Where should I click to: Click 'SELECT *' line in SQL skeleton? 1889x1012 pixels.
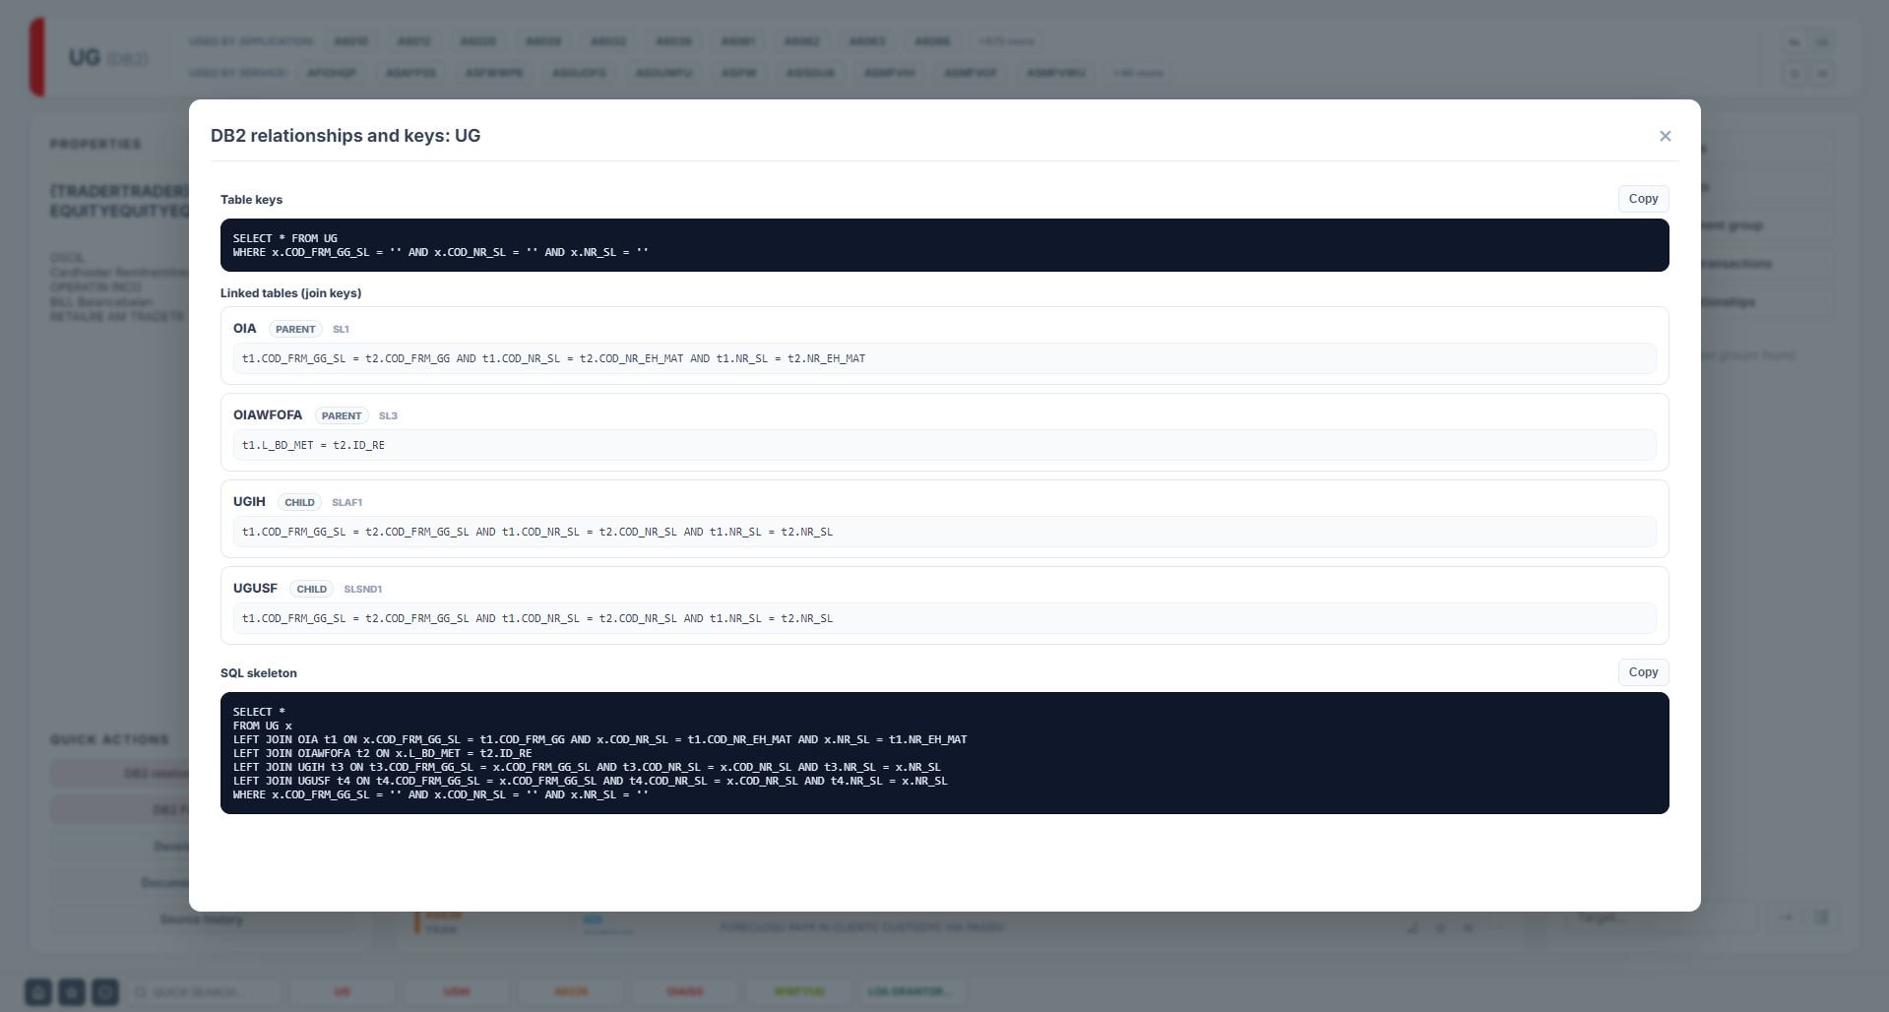tap(259, 712)
